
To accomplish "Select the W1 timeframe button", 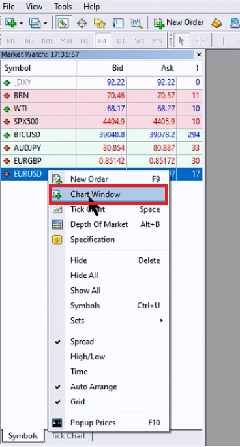I will [139, 41].
